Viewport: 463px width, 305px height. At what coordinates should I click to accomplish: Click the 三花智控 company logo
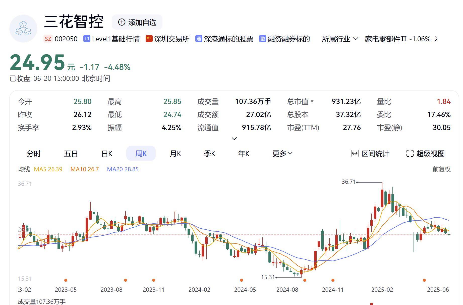[x=23, y=28]
